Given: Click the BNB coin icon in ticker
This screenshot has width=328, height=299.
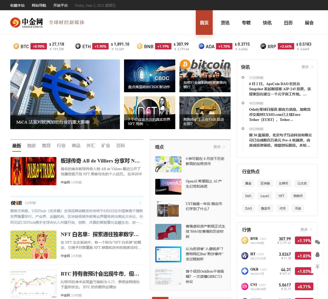Looking at the screenshot, I should pos(140,46).
